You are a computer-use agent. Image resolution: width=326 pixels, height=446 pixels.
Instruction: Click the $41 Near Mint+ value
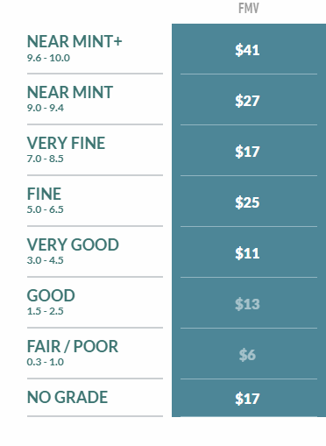click(x=247, y=50)
